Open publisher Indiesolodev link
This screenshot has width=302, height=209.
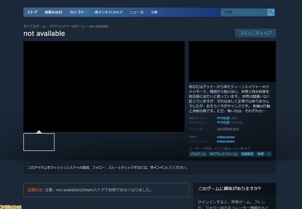226,141
